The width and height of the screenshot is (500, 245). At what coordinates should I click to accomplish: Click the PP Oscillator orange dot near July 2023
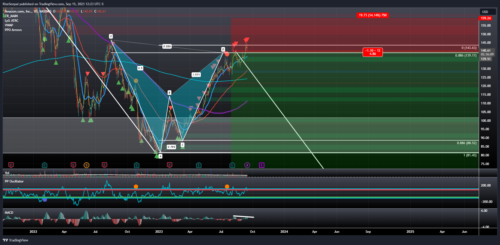[227, 187]
